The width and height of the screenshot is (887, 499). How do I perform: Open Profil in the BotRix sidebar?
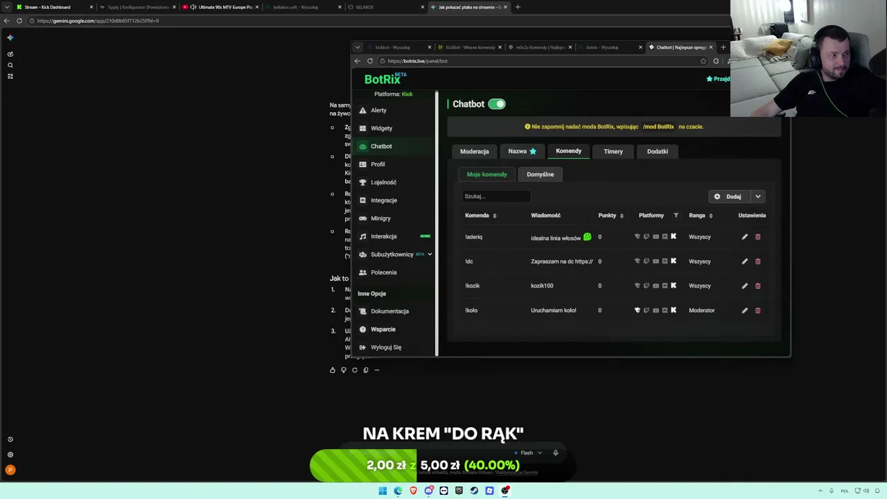tap(378, 164)
